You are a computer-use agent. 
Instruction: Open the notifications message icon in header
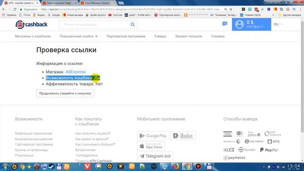(x=225, y=24)
